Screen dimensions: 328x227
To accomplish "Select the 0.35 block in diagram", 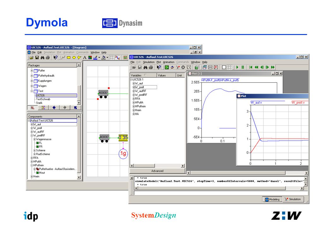I will click(x=123, y=138).
